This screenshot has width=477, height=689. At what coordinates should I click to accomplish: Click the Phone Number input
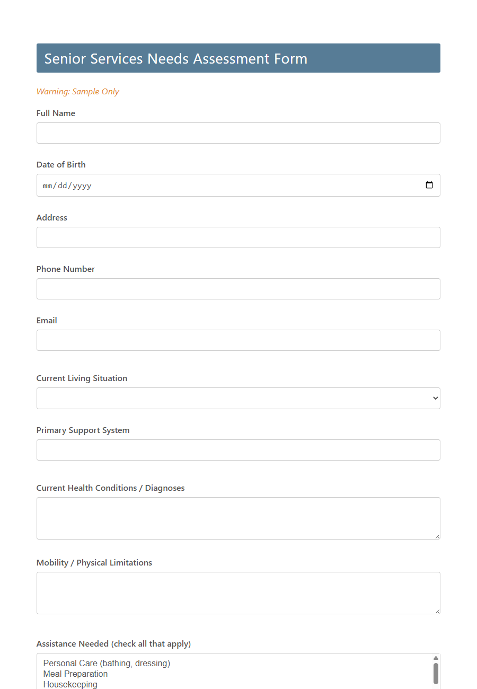pos(238,289)
